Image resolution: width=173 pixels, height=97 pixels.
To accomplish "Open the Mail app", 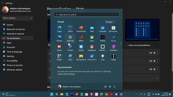I will click(92, 29).
